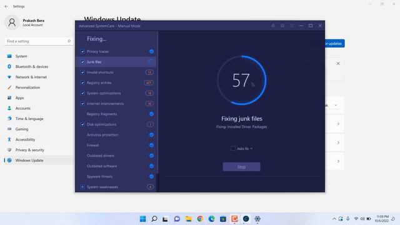Viewport: 400px width, 225px height.
Task: Open Google Chrome from the taskbar
Action: coord(200,219)
